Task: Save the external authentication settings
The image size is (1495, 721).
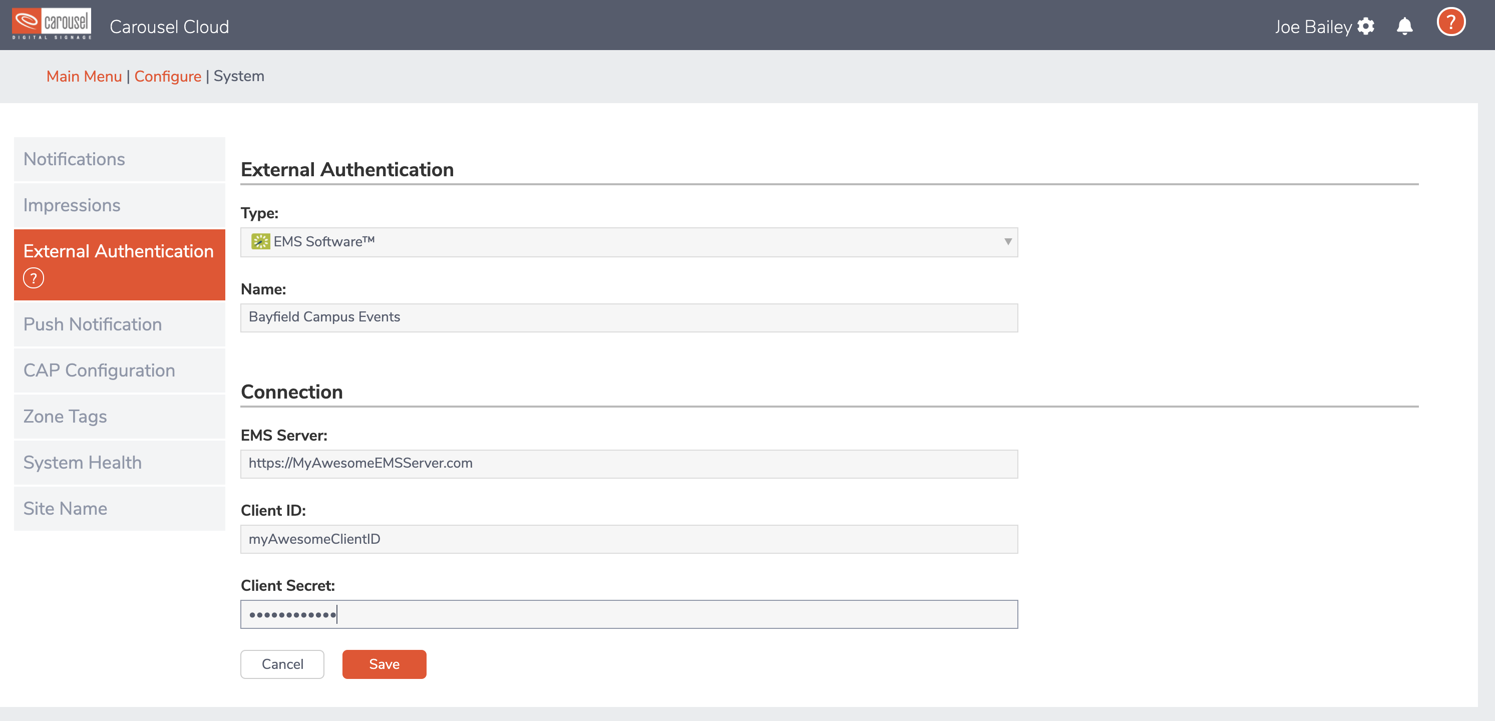Action: point(384,664)
